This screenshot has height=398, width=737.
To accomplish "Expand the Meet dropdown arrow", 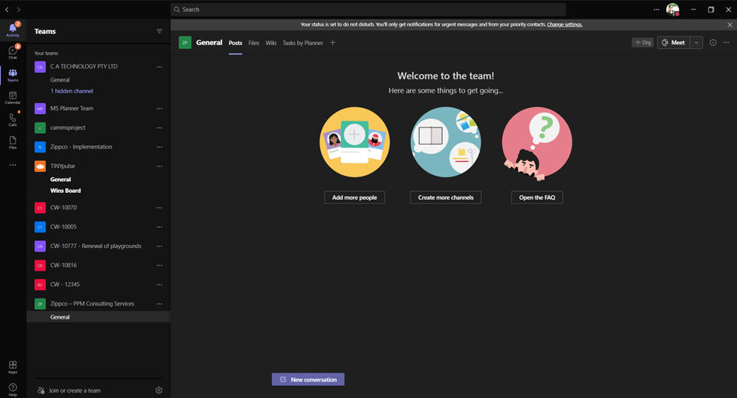I will tap(696, 43).
